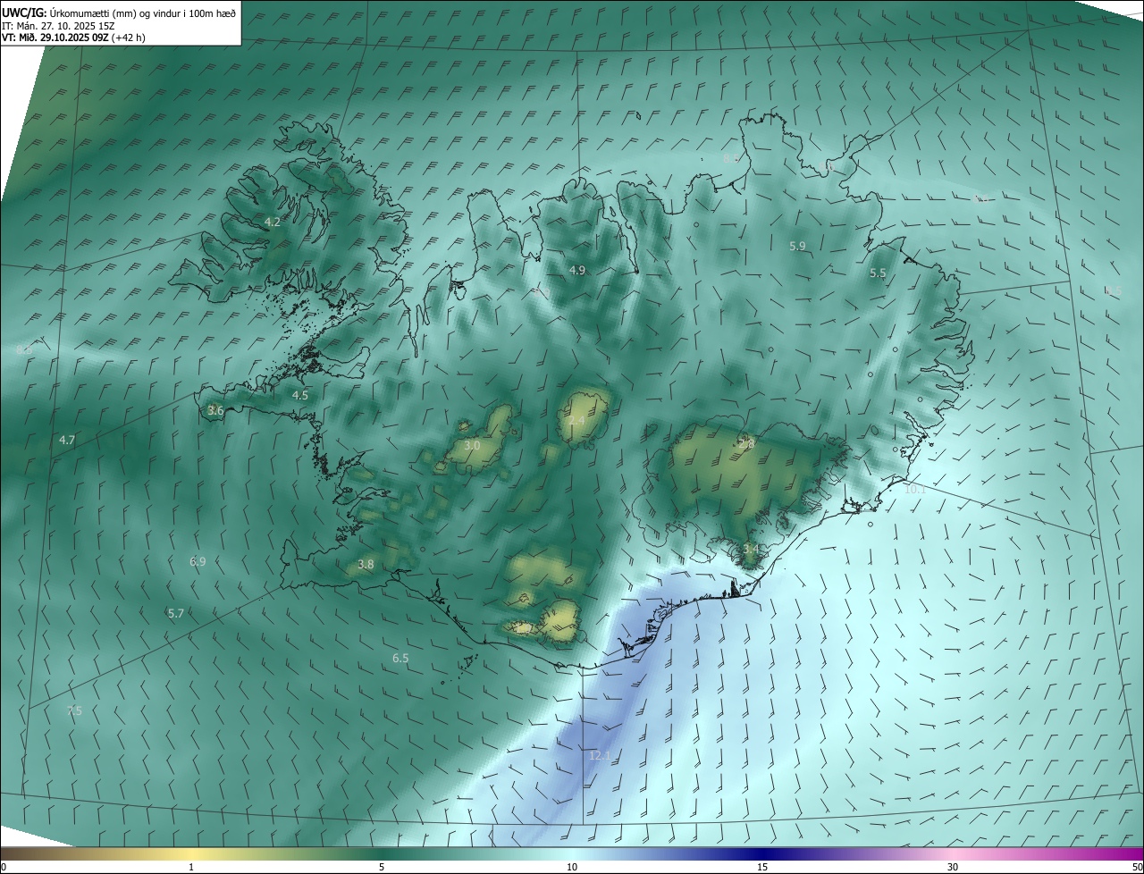Click the 3.4 value near the southeast coast

point(751,549)
